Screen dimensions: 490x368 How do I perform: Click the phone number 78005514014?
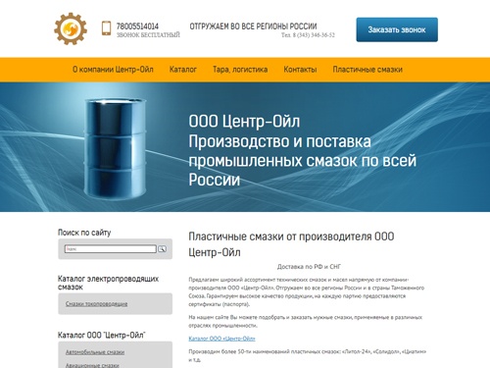(x=137, y=26)
